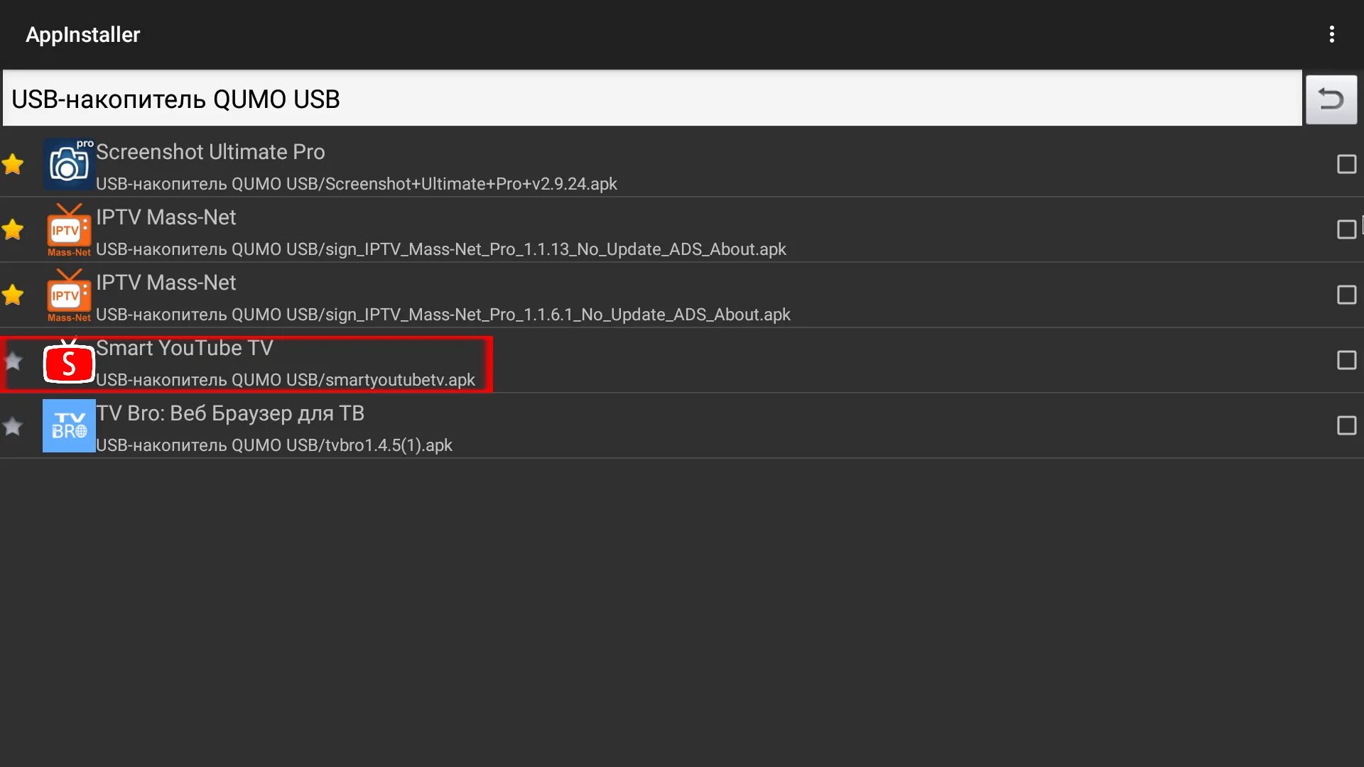Click the sign_IPTV_Mass-Net_Pro_1.1.6.1 apk path
Viewport: 1364px width, 767px height.
pos(443,315)
